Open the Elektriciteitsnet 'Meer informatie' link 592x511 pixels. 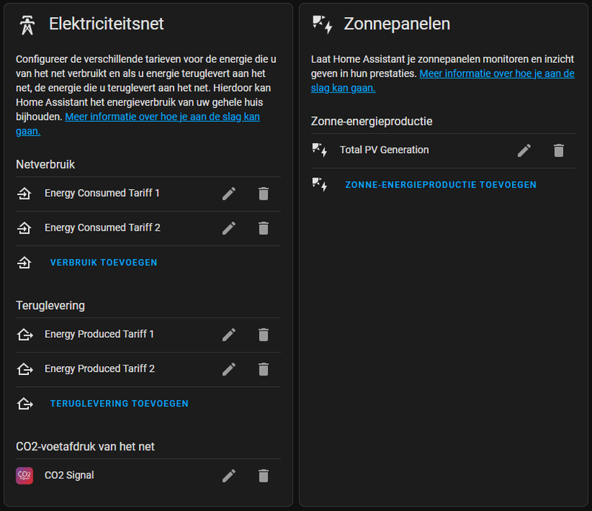(x=162, y=117)
